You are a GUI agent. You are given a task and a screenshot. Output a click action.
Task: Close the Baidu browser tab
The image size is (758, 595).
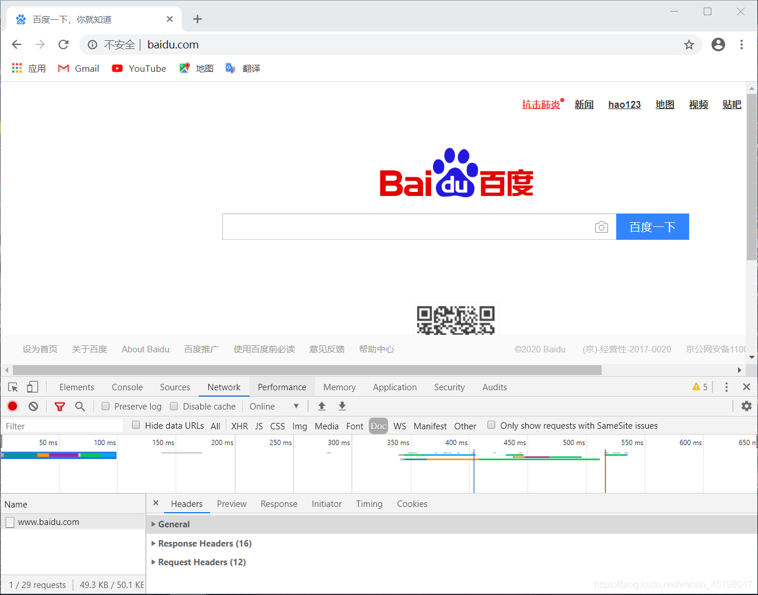(170, 19)
